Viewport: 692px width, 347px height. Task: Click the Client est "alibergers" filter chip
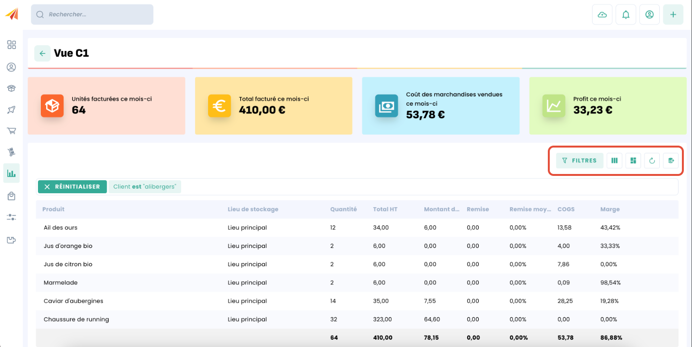pos(145,186)
